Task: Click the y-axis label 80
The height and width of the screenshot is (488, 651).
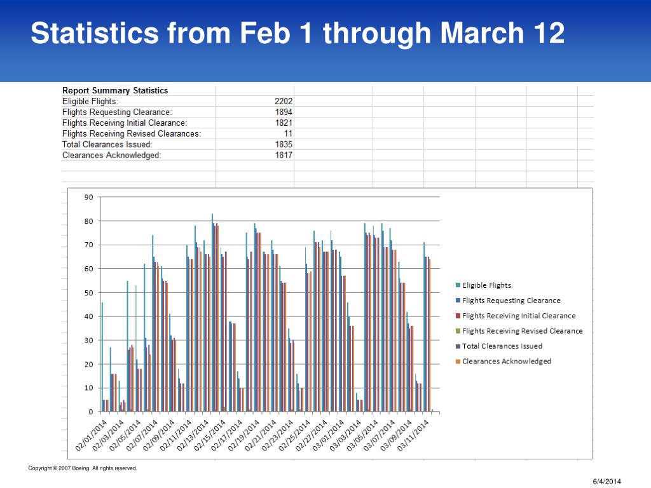Action: (89, 221)
